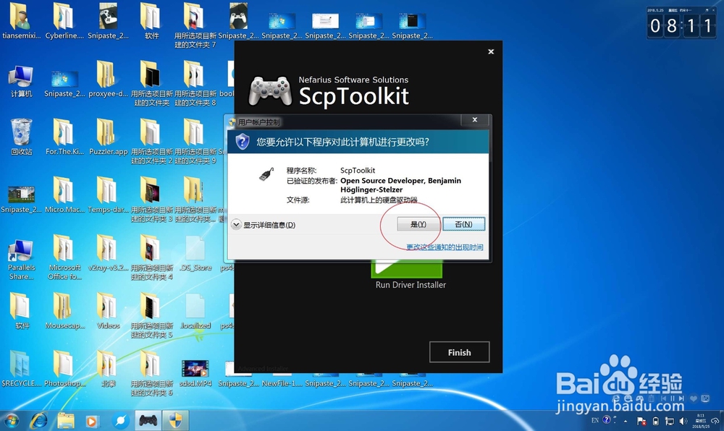Click the 否(N) button in the UAC dialog
724x431 pixels.
463,224
